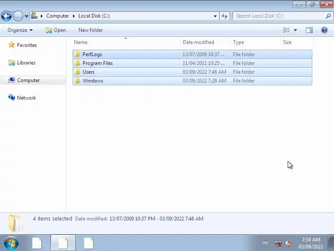Image resolution: width=334 pixels, height=251 pixels.
Task: Open the third taskbar document icon
Action: 89,243
